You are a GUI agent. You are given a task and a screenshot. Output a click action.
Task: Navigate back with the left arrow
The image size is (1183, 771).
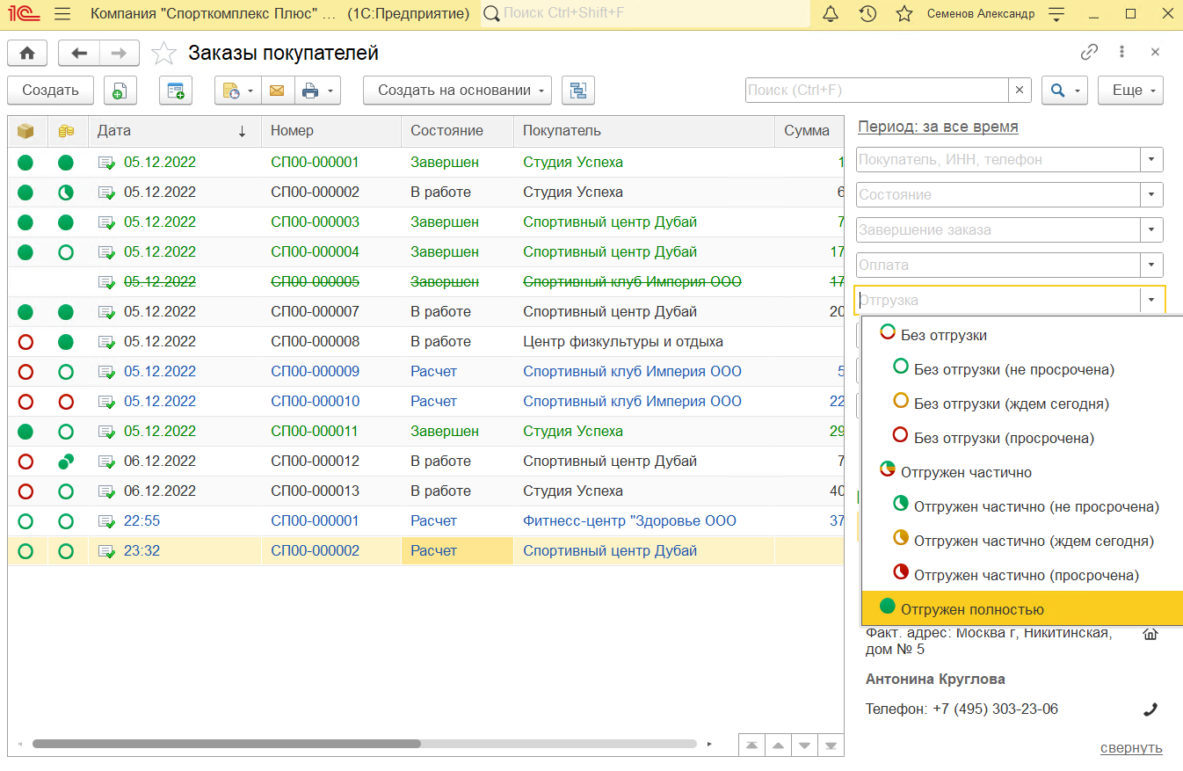[79, 54]
